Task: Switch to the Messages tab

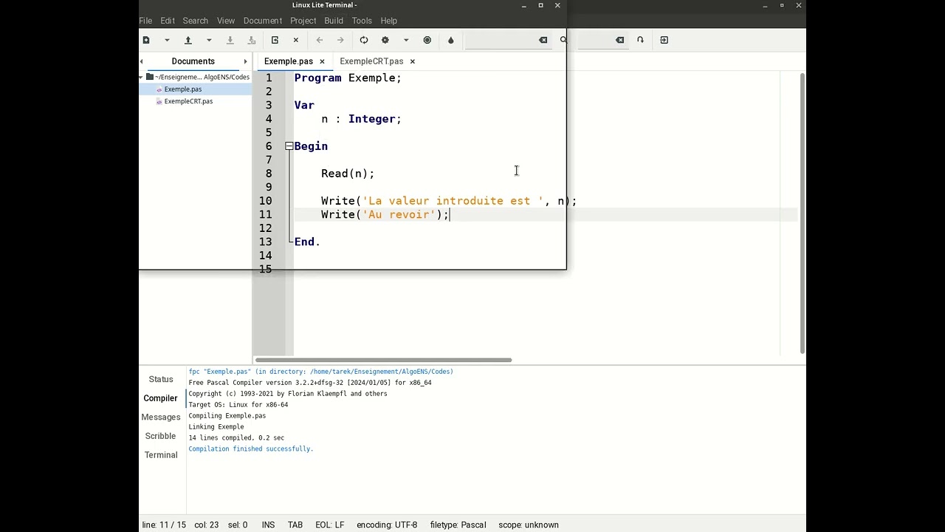Action: [161, 417]
